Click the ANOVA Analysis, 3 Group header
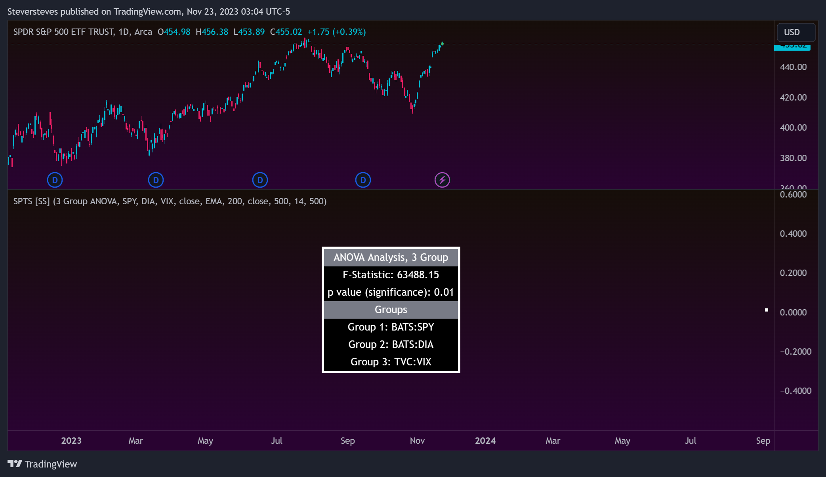 tap(391, 257)
